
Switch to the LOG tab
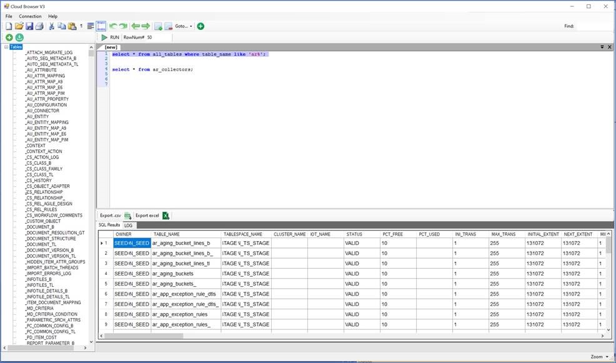pos(128,225)
